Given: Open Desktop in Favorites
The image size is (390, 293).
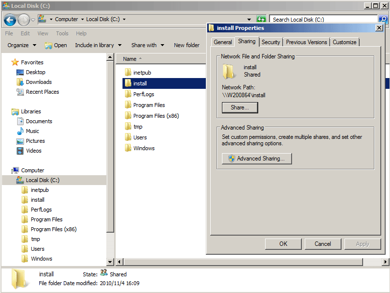Looking at the screenshot, I should point(31,72).
